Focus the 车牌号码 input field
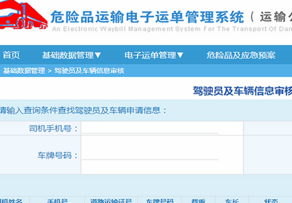The height and width of the screenshot is (203, 292). [150, 155]
